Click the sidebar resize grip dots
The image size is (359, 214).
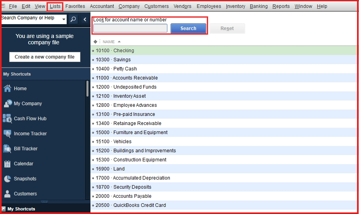pos(44,202)
